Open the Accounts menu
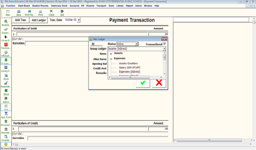 pyautogui.click(x=74, y=6)
